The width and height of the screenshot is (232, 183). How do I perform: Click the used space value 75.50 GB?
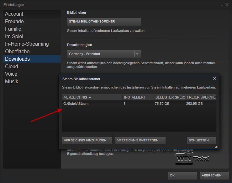(x=162, y=104)
